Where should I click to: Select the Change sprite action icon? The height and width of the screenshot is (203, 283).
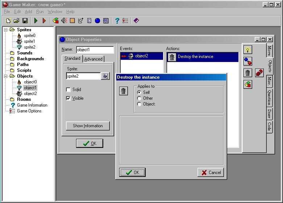click(x=248, y=84)
